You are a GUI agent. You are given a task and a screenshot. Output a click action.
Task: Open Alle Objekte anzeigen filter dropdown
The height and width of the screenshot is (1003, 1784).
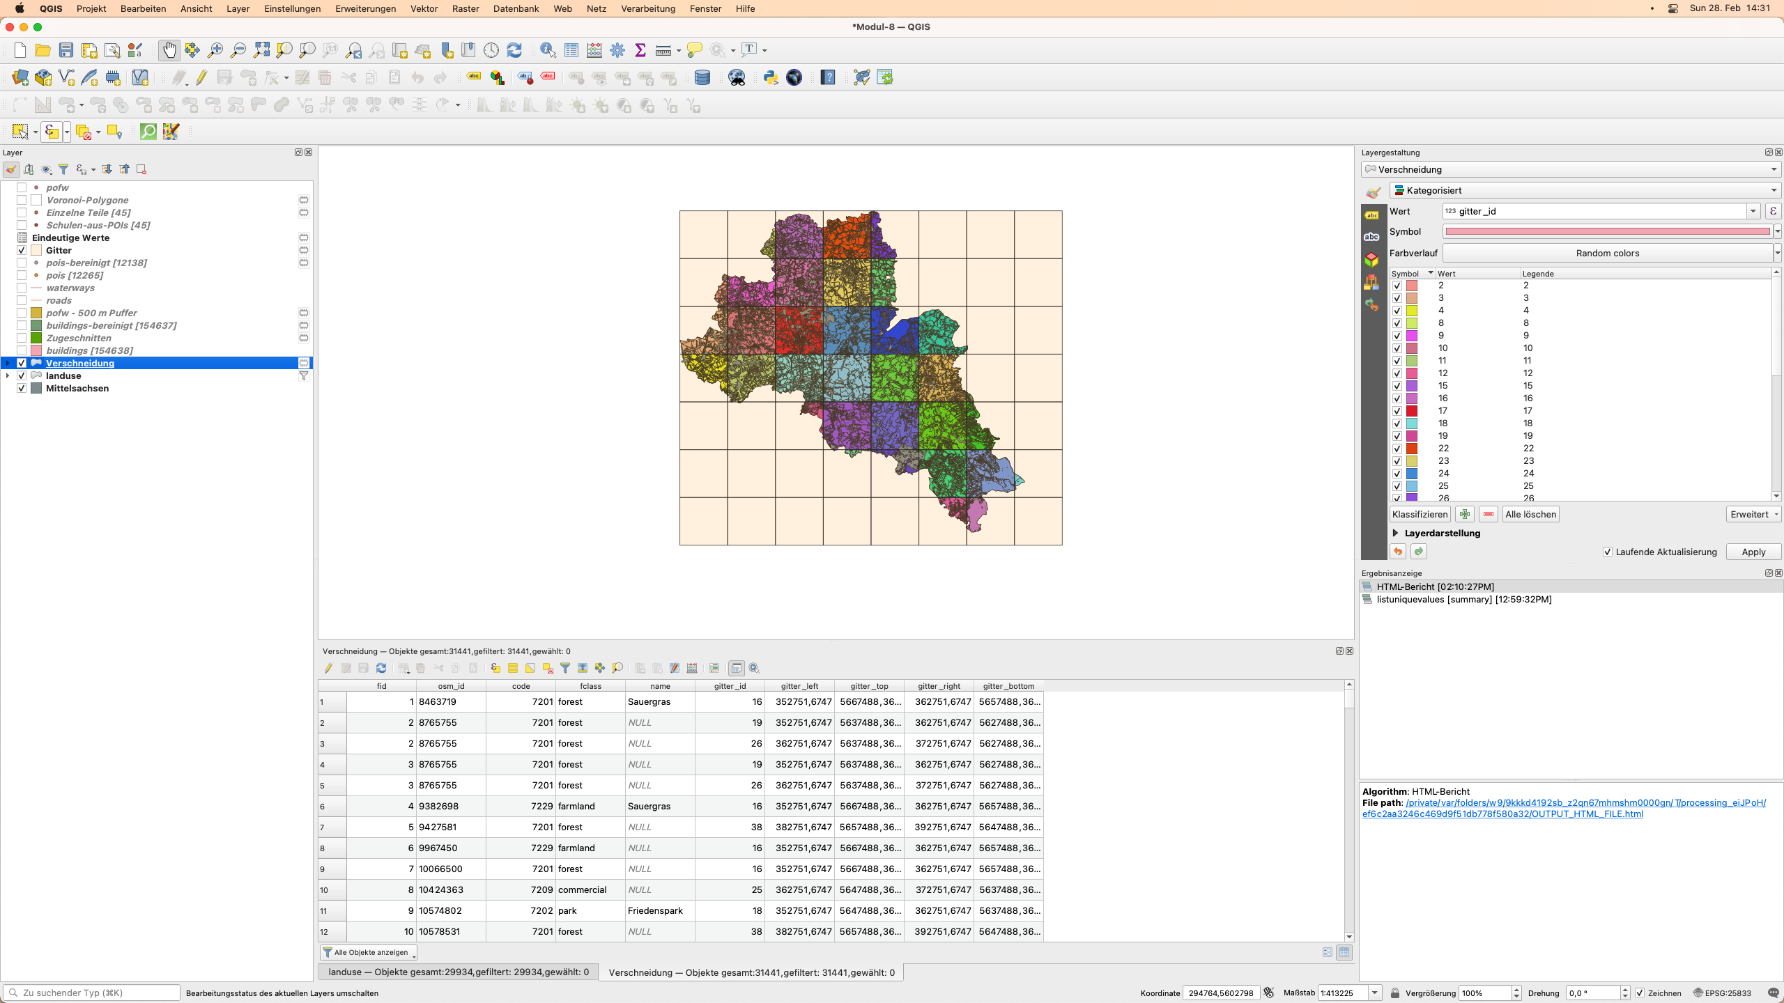pyautogui.click(x=369, y=952)
